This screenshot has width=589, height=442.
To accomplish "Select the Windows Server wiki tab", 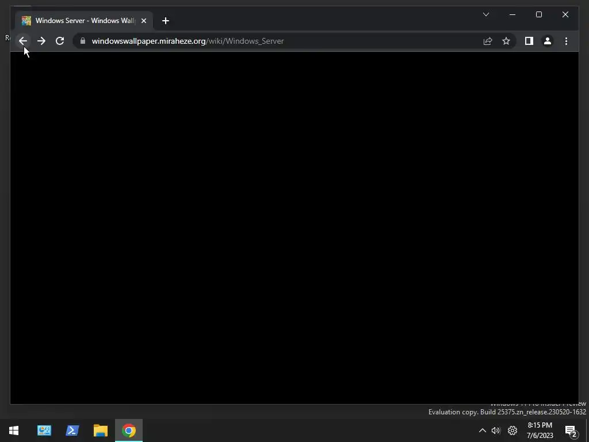I will pos(85,21).
